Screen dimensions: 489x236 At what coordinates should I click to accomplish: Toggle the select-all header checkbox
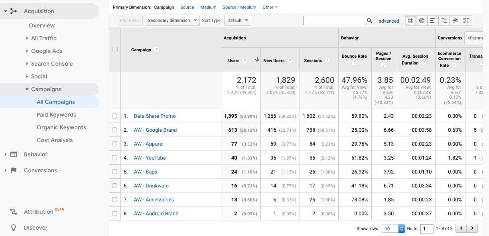(115, 50)
